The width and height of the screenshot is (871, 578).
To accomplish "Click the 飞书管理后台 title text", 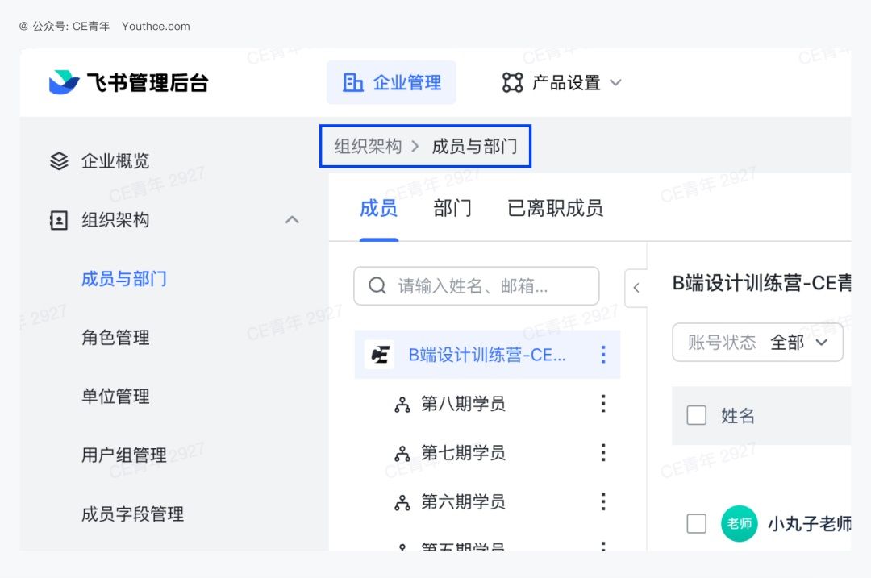I will tap(148, 83).
